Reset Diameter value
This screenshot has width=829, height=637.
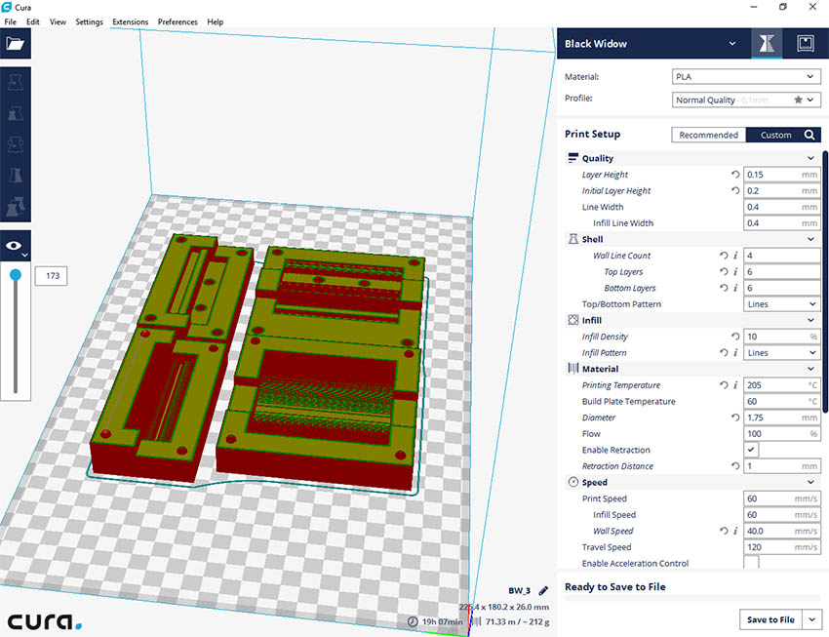tap(735, 418)
